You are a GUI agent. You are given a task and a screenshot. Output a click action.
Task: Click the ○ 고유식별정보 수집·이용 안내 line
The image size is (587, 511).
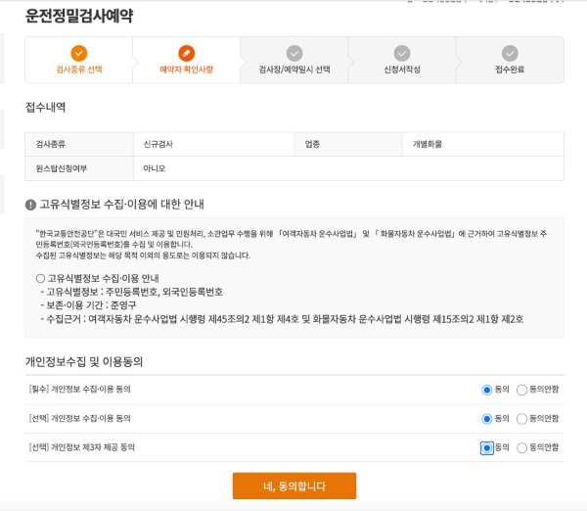[97, 278]
